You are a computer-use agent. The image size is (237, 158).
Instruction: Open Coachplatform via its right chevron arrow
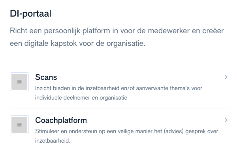[226, 120]
